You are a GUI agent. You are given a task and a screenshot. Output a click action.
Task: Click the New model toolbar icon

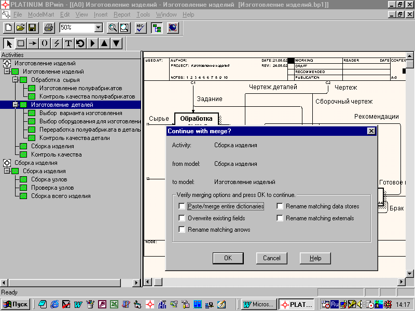pyautogui.click(x=8, y=28)
